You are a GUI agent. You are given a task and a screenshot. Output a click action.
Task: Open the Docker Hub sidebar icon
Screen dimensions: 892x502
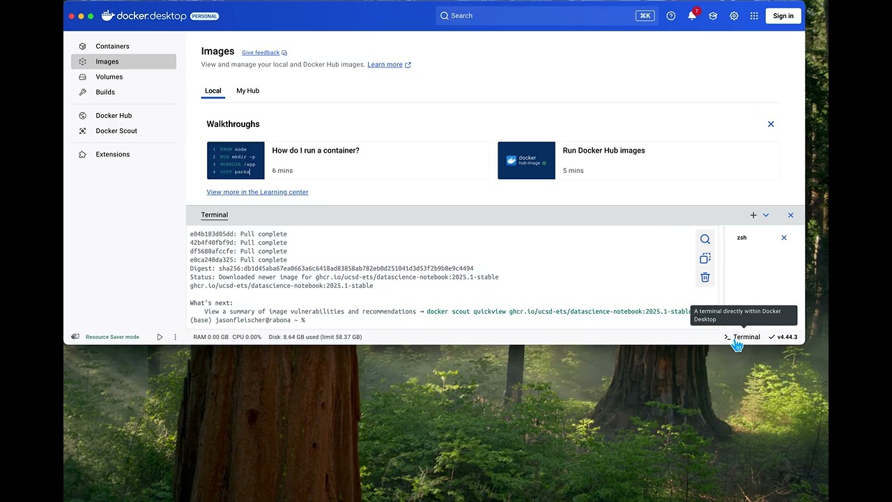click(x=82, y=116)
